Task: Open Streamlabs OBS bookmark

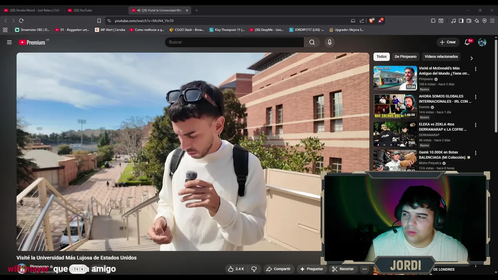Action: click(x=32, y=30)
